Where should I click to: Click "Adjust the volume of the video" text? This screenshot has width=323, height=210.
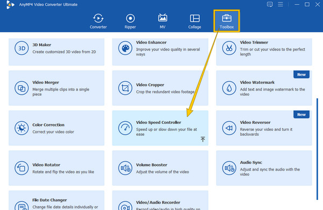(163, 172)
